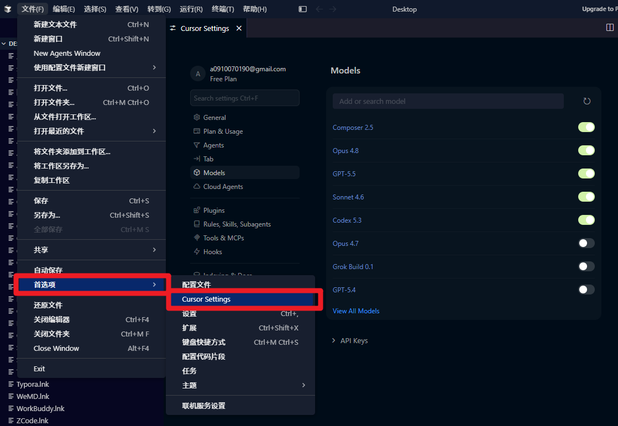This screenshot has height=426, width=618.
Task: Select 新建文本文件 menu entry
Action: click(x=91, y=24)
